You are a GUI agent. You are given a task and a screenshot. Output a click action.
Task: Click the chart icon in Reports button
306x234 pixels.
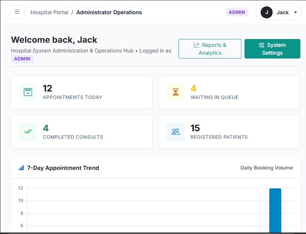[196, 45]
